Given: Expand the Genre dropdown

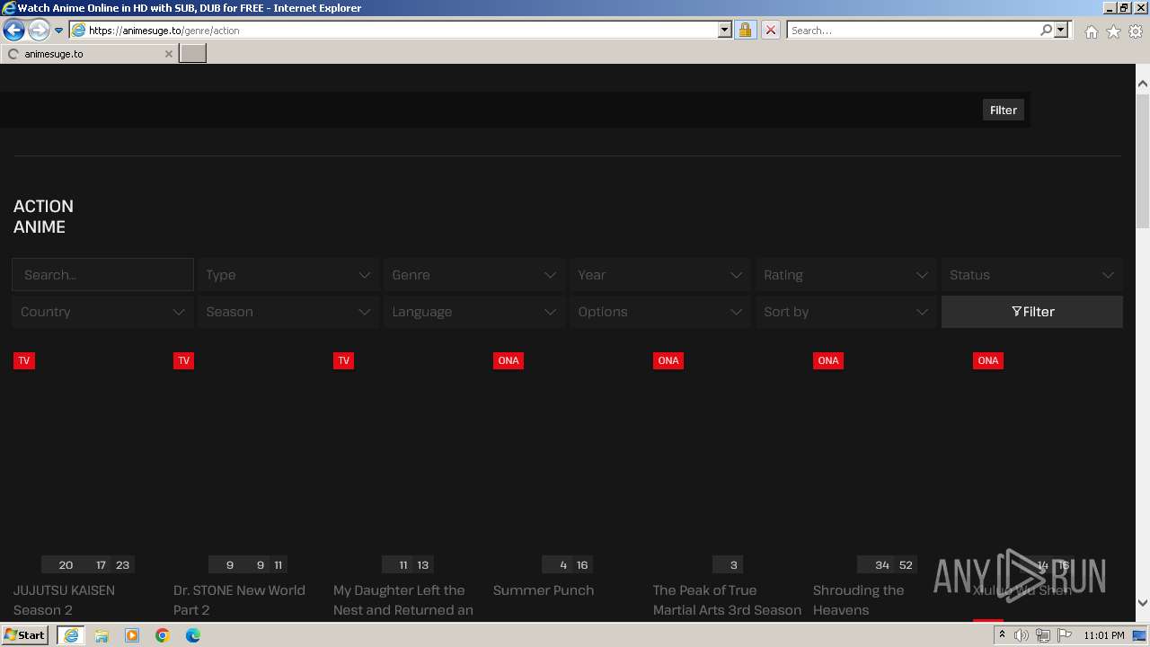Looking at the screenshot, I should click(x=474, y=275).
